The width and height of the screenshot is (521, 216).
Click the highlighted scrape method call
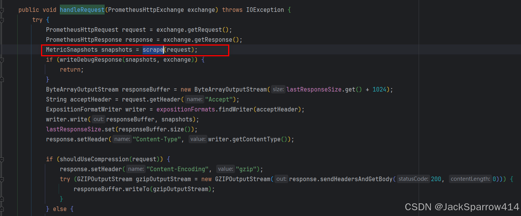point(153,50)
